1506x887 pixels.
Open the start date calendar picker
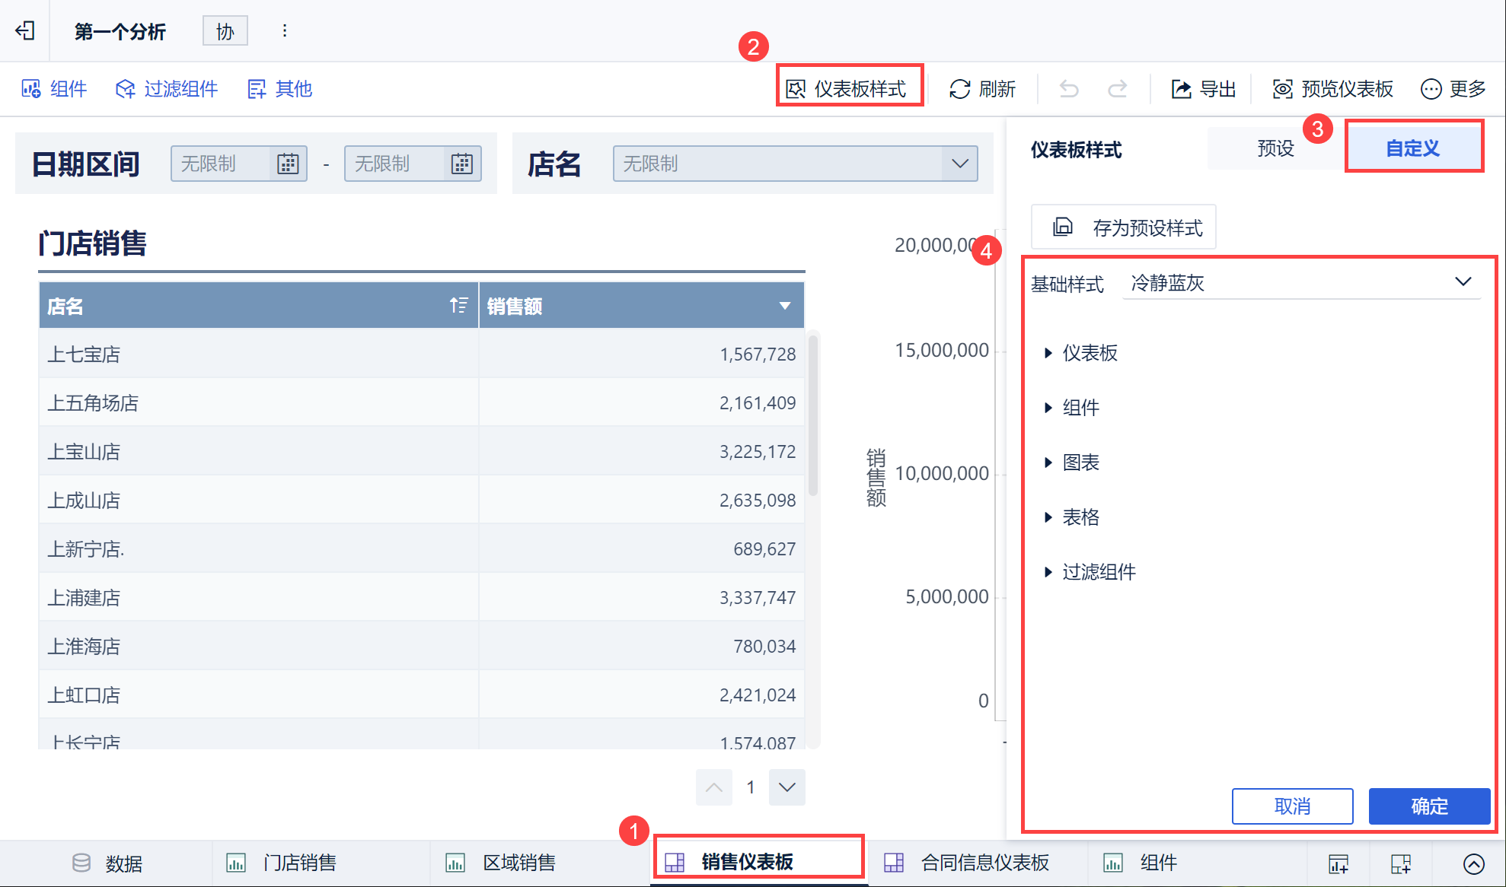(288, 164)
